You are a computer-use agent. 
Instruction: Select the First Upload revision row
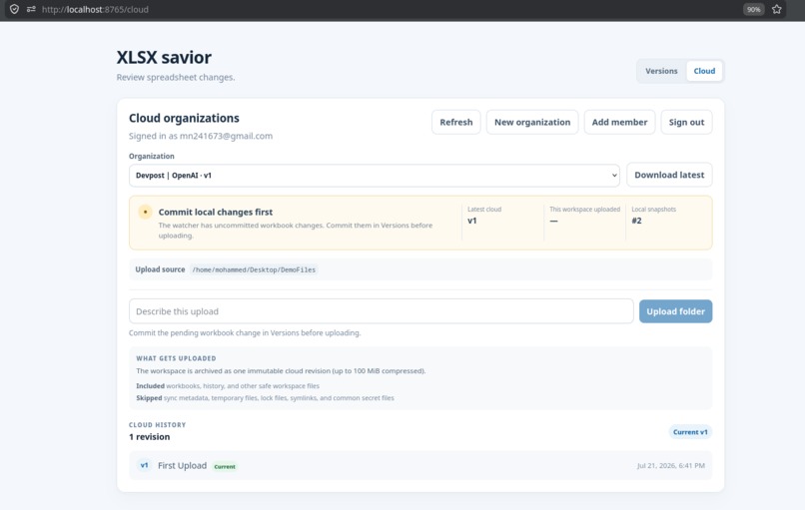(x=420, y=465)
